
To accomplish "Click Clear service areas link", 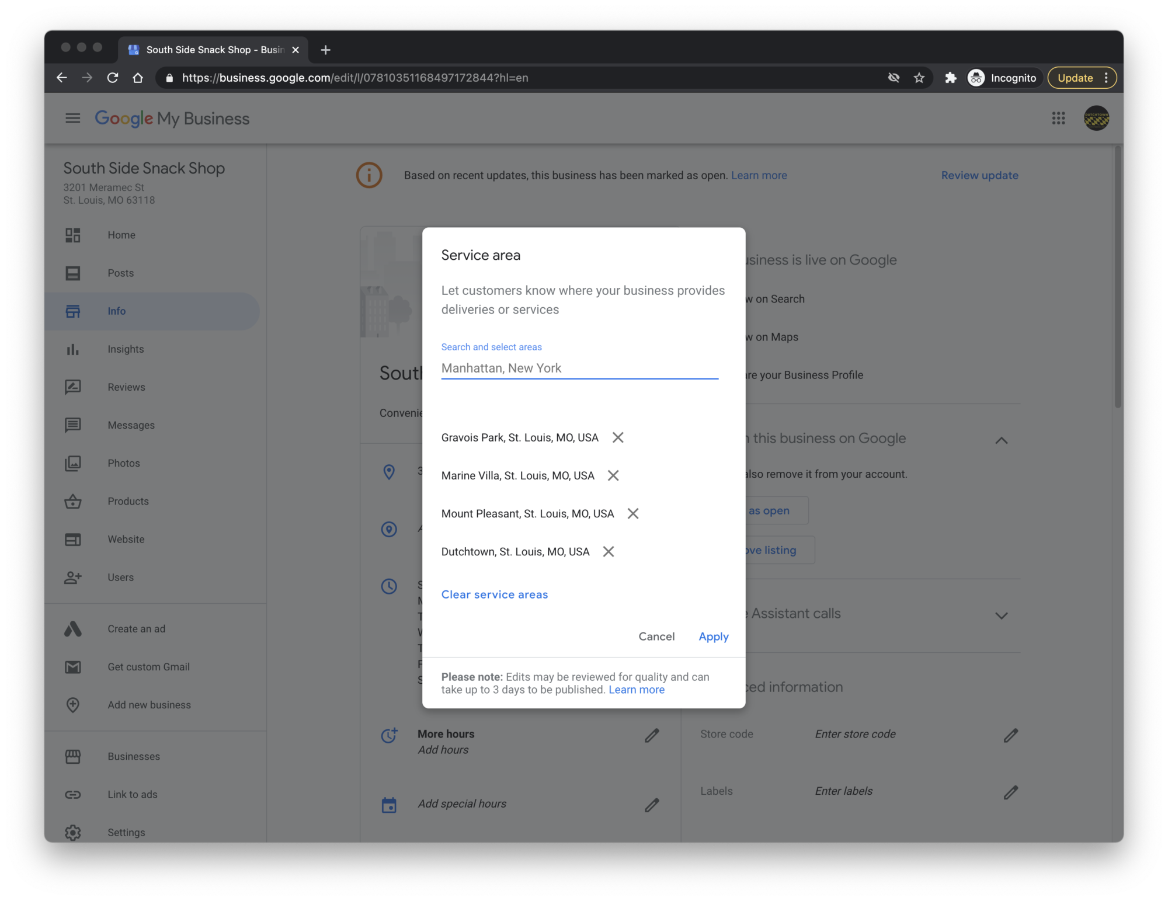I will point(495,594).
